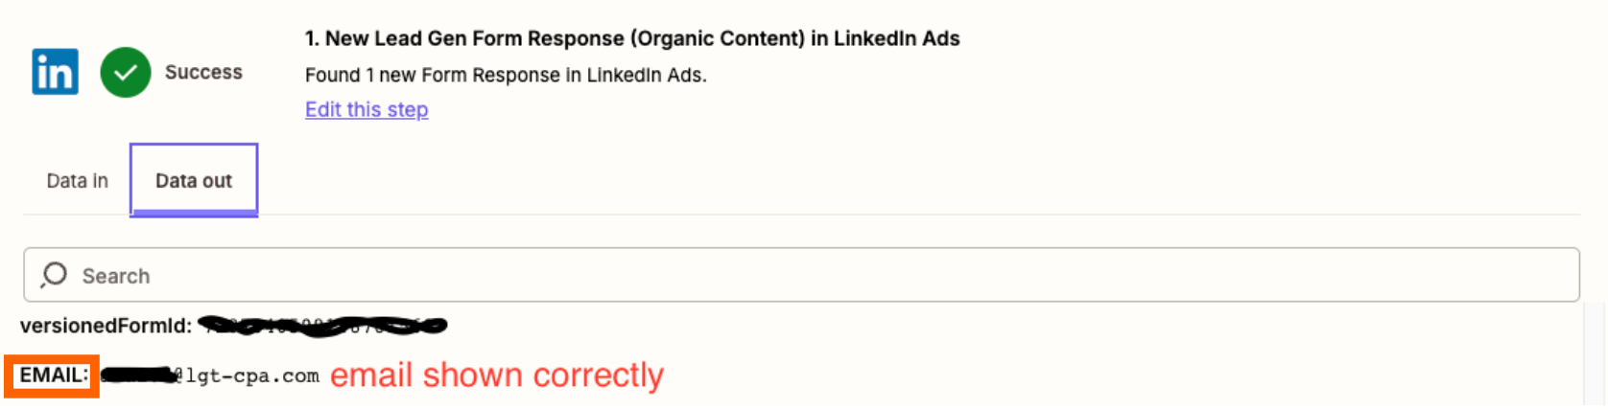1608x410 pixels.
Task: Open the Edit this step link
Action: 367,109
